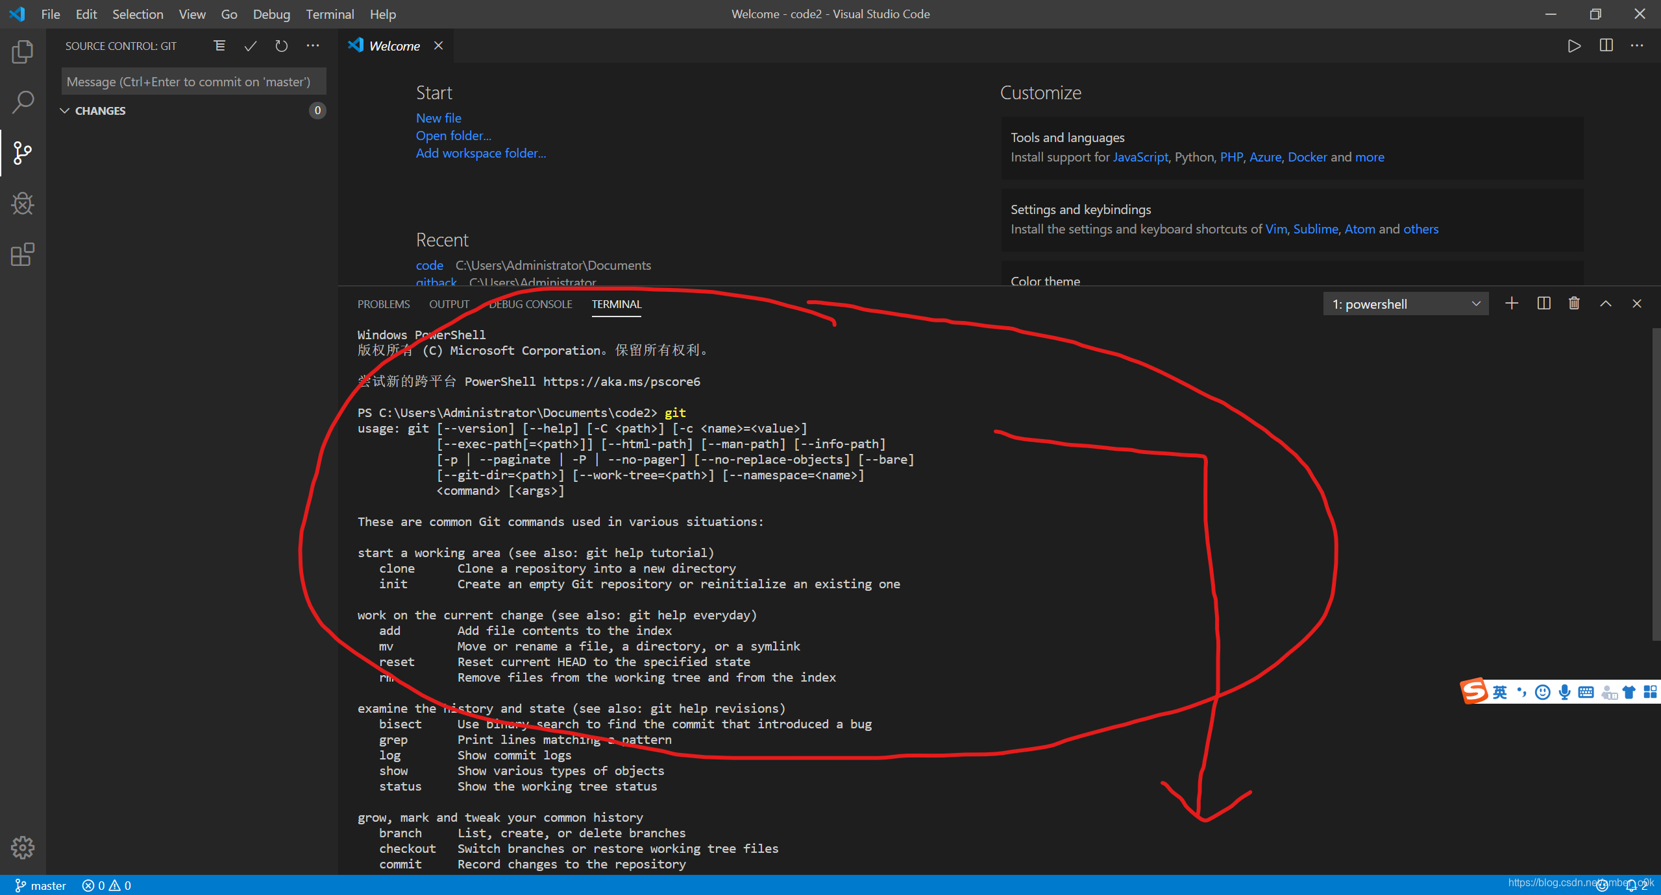Toggle source control tree view icon
Image resolution: width=1661 pixels, height=895 pixels.
tap(219, 46)
